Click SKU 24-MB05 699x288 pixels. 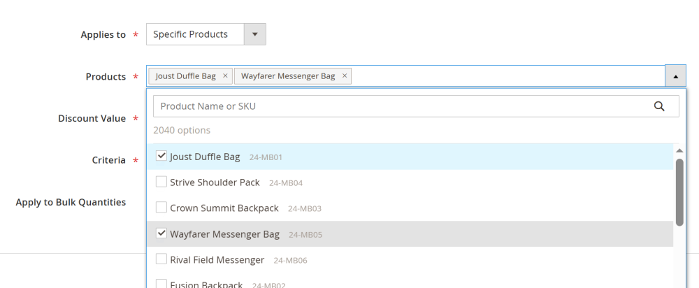click(x=305, y=235)
